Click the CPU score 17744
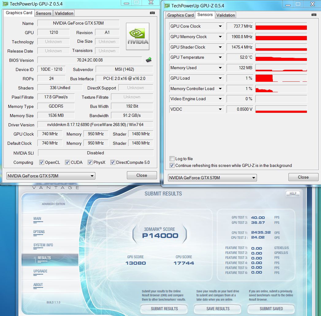This screenshot has height=316, width=321. 184,263
